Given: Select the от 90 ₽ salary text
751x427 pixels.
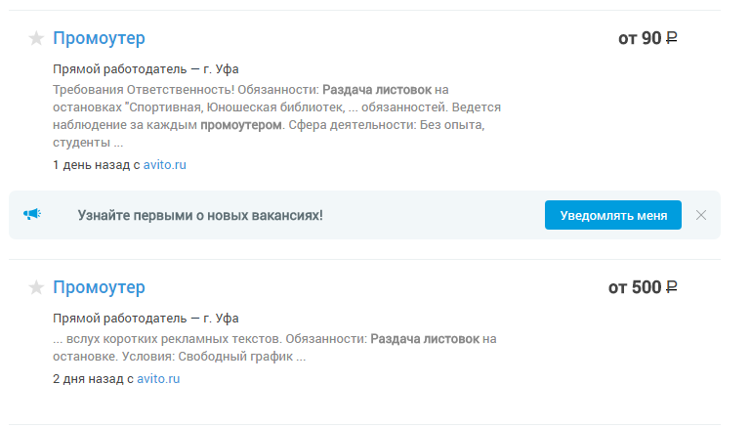Looking at the screenshot, I should point(647,38).
